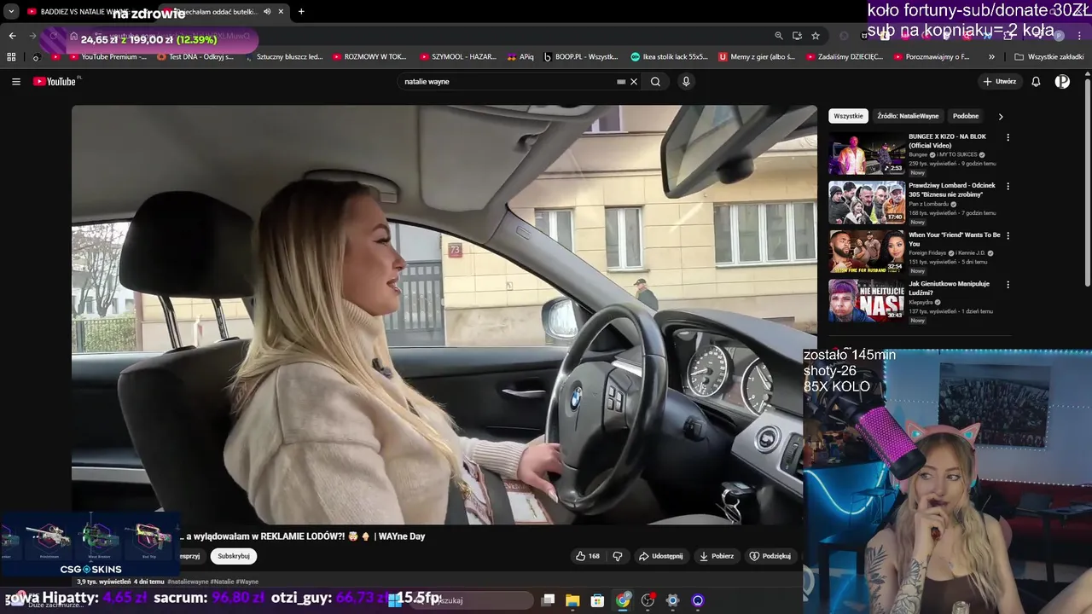Image resolution: width=1092 pixels, height=614 pixels.
Task: Open a new browser tab
Action: point(301,11)
